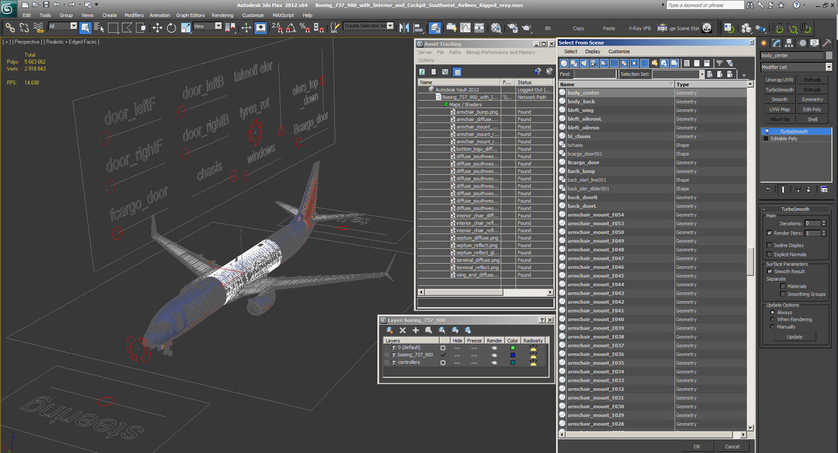This screenshot has height=453, width=838.
Task: Open the reference coordinate View dropdown
Action: [207, 26]
